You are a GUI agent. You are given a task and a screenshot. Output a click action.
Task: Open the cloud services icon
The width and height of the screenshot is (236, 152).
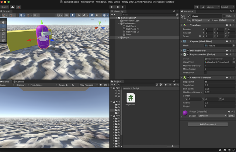click(13, 7)
